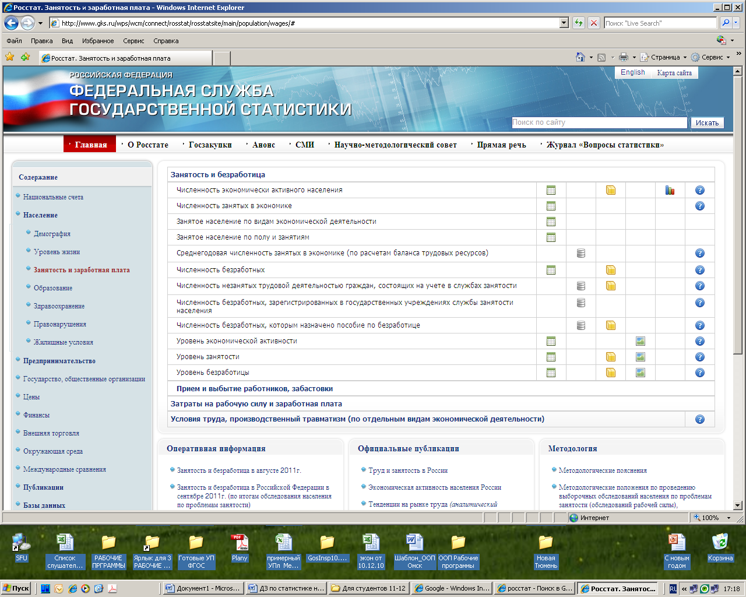This screenshot has width=746, height=597.
Task: Click the page vertical scrollbar down arrow
Action: point(737,505)
